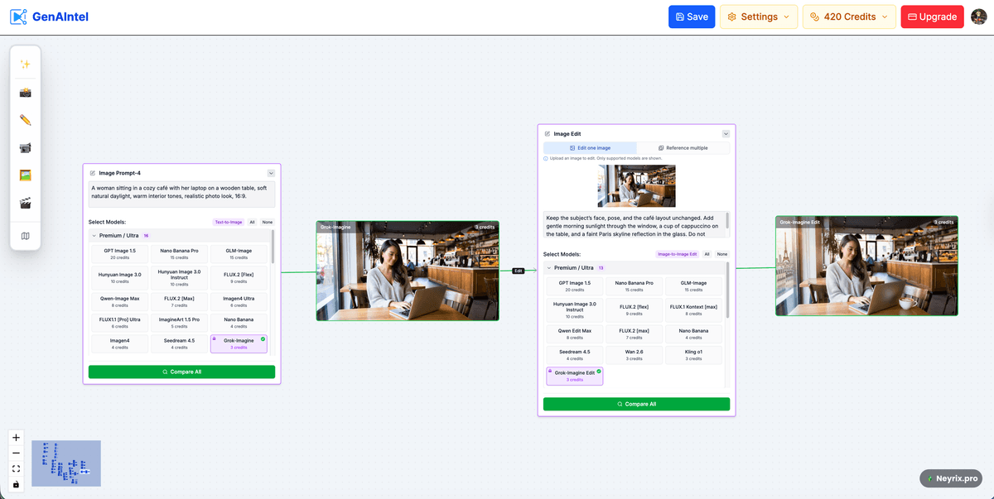Click the sparkles AI tool in sidebar

(x=25, y=64)
